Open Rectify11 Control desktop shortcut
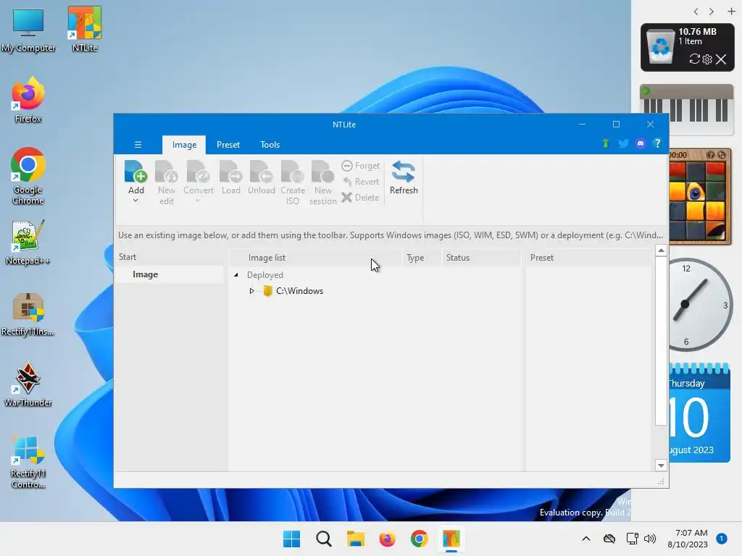The height and width of the screenshot is (556, 742). (x=28, y=463)
